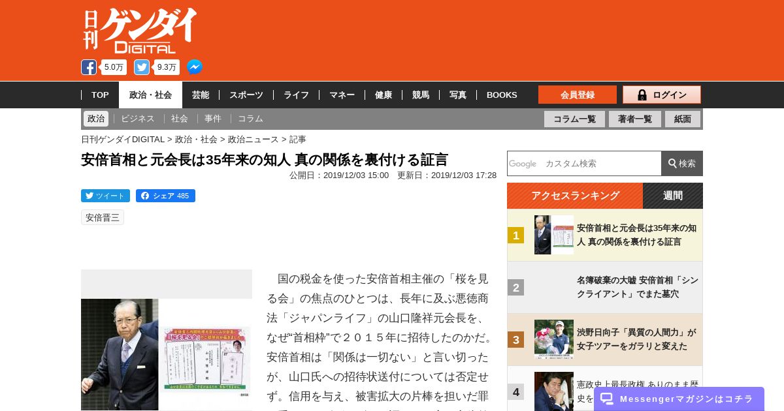The width and height of the screenshot is (784, 411).
Task: Select the アクセスランキング tab
Action: point(575,196)
